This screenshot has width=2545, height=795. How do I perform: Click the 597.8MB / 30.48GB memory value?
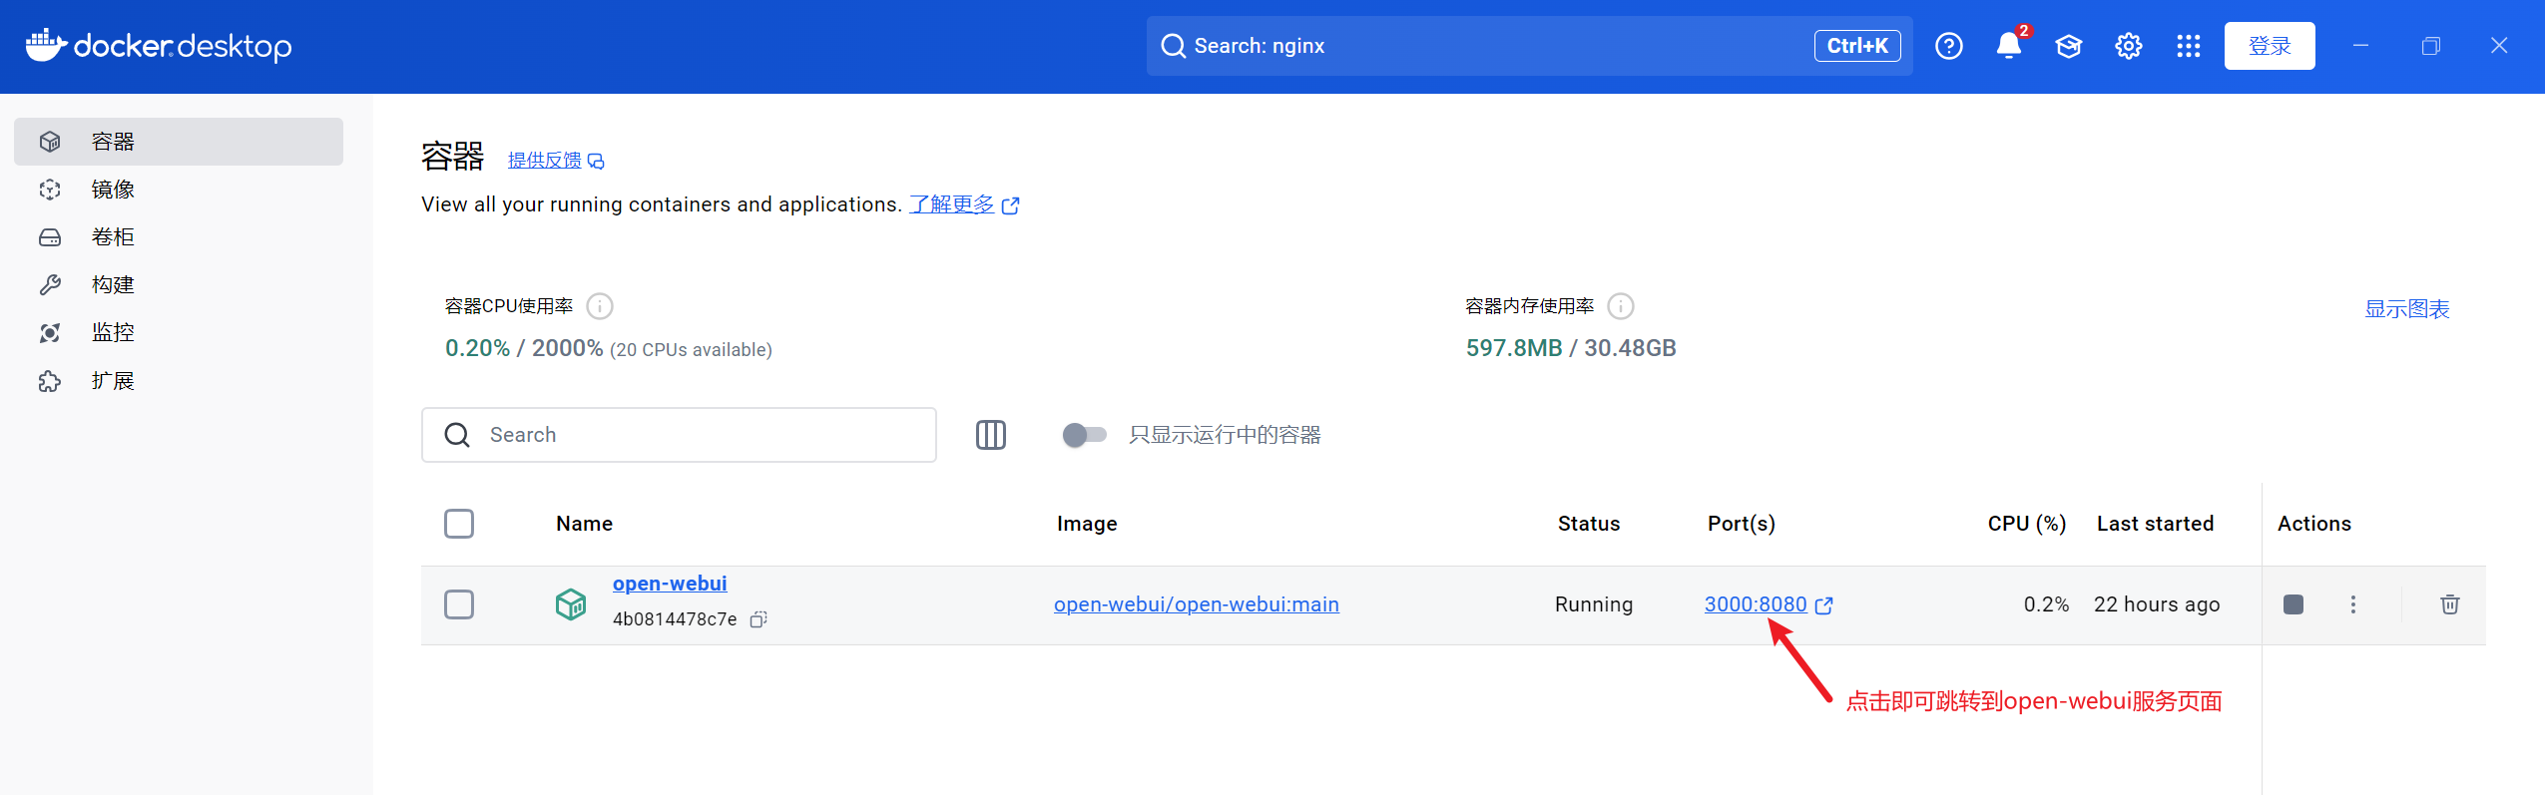point(1571,348)
